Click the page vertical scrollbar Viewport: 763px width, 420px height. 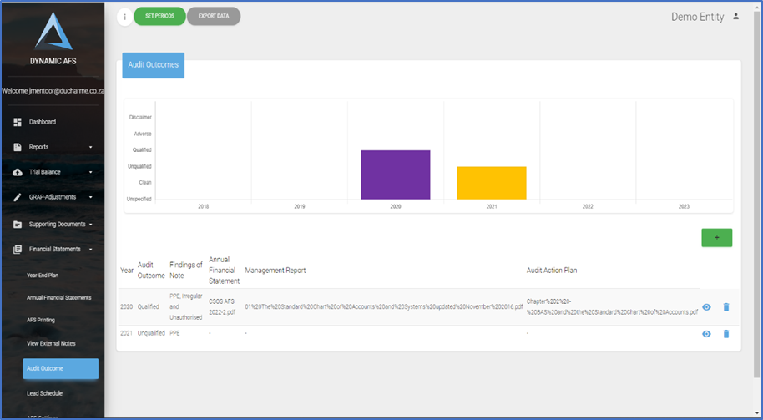[x=756, y=195]
